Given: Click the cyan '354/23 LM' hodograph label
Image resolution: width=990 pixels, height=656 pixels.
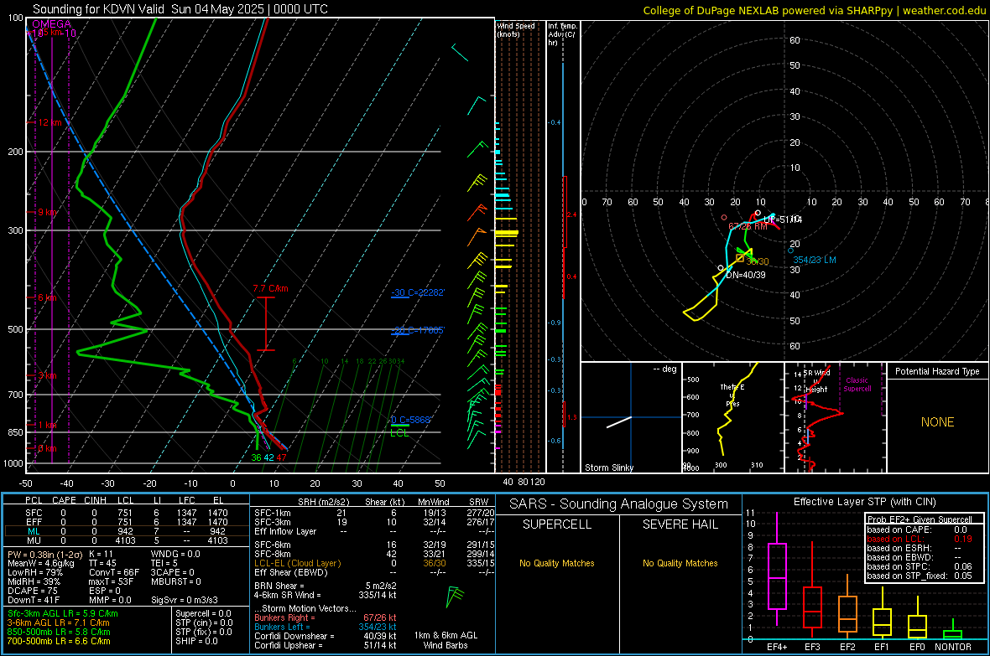Looking at the screenshot, I should click(815, 260).
